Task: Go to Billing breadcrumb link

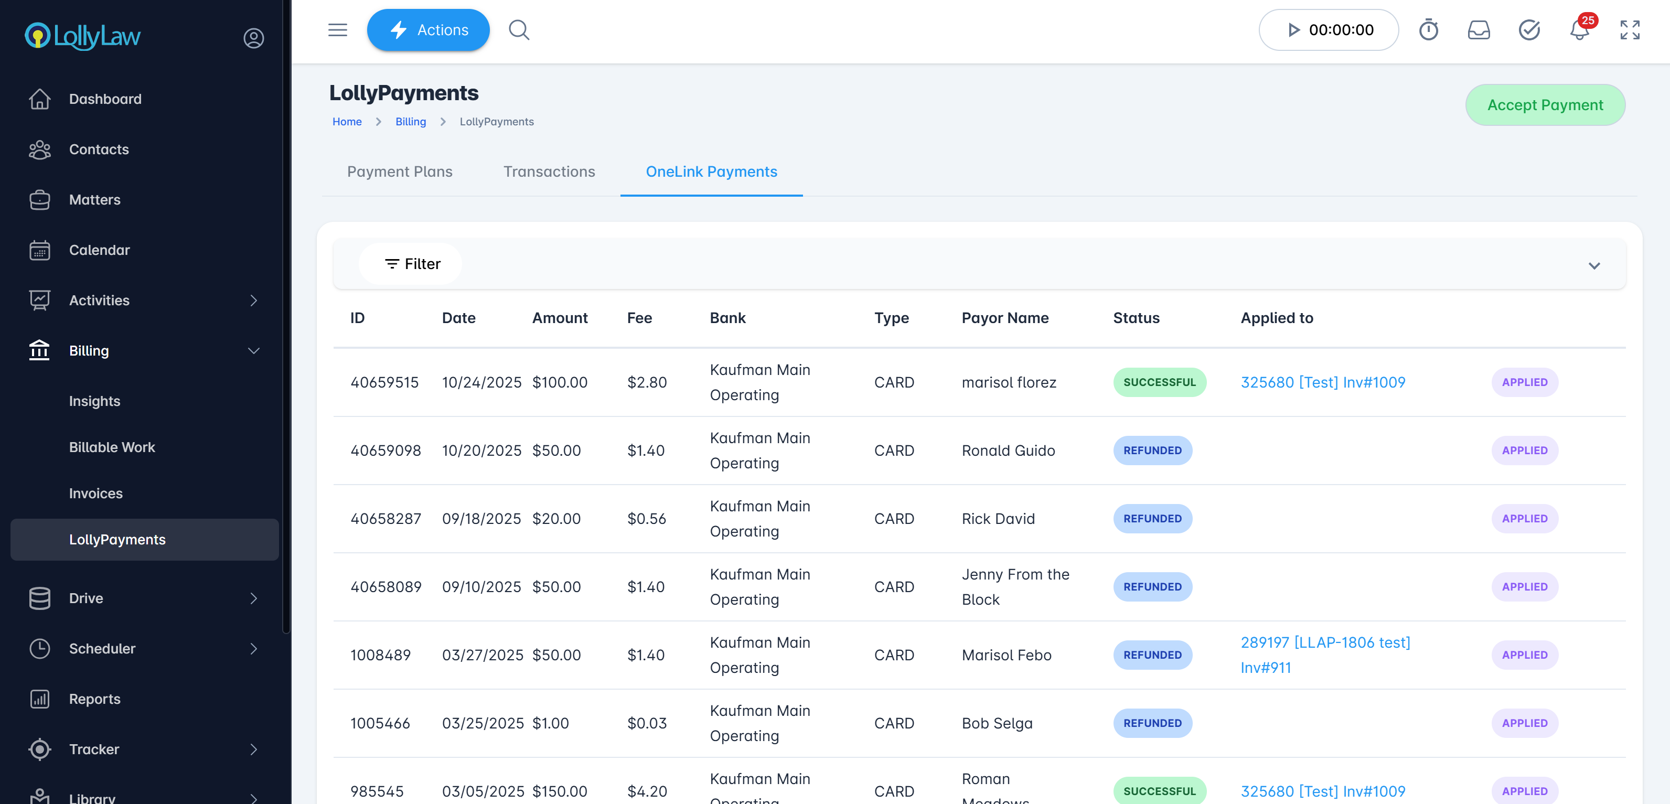Action: point(410,121)
